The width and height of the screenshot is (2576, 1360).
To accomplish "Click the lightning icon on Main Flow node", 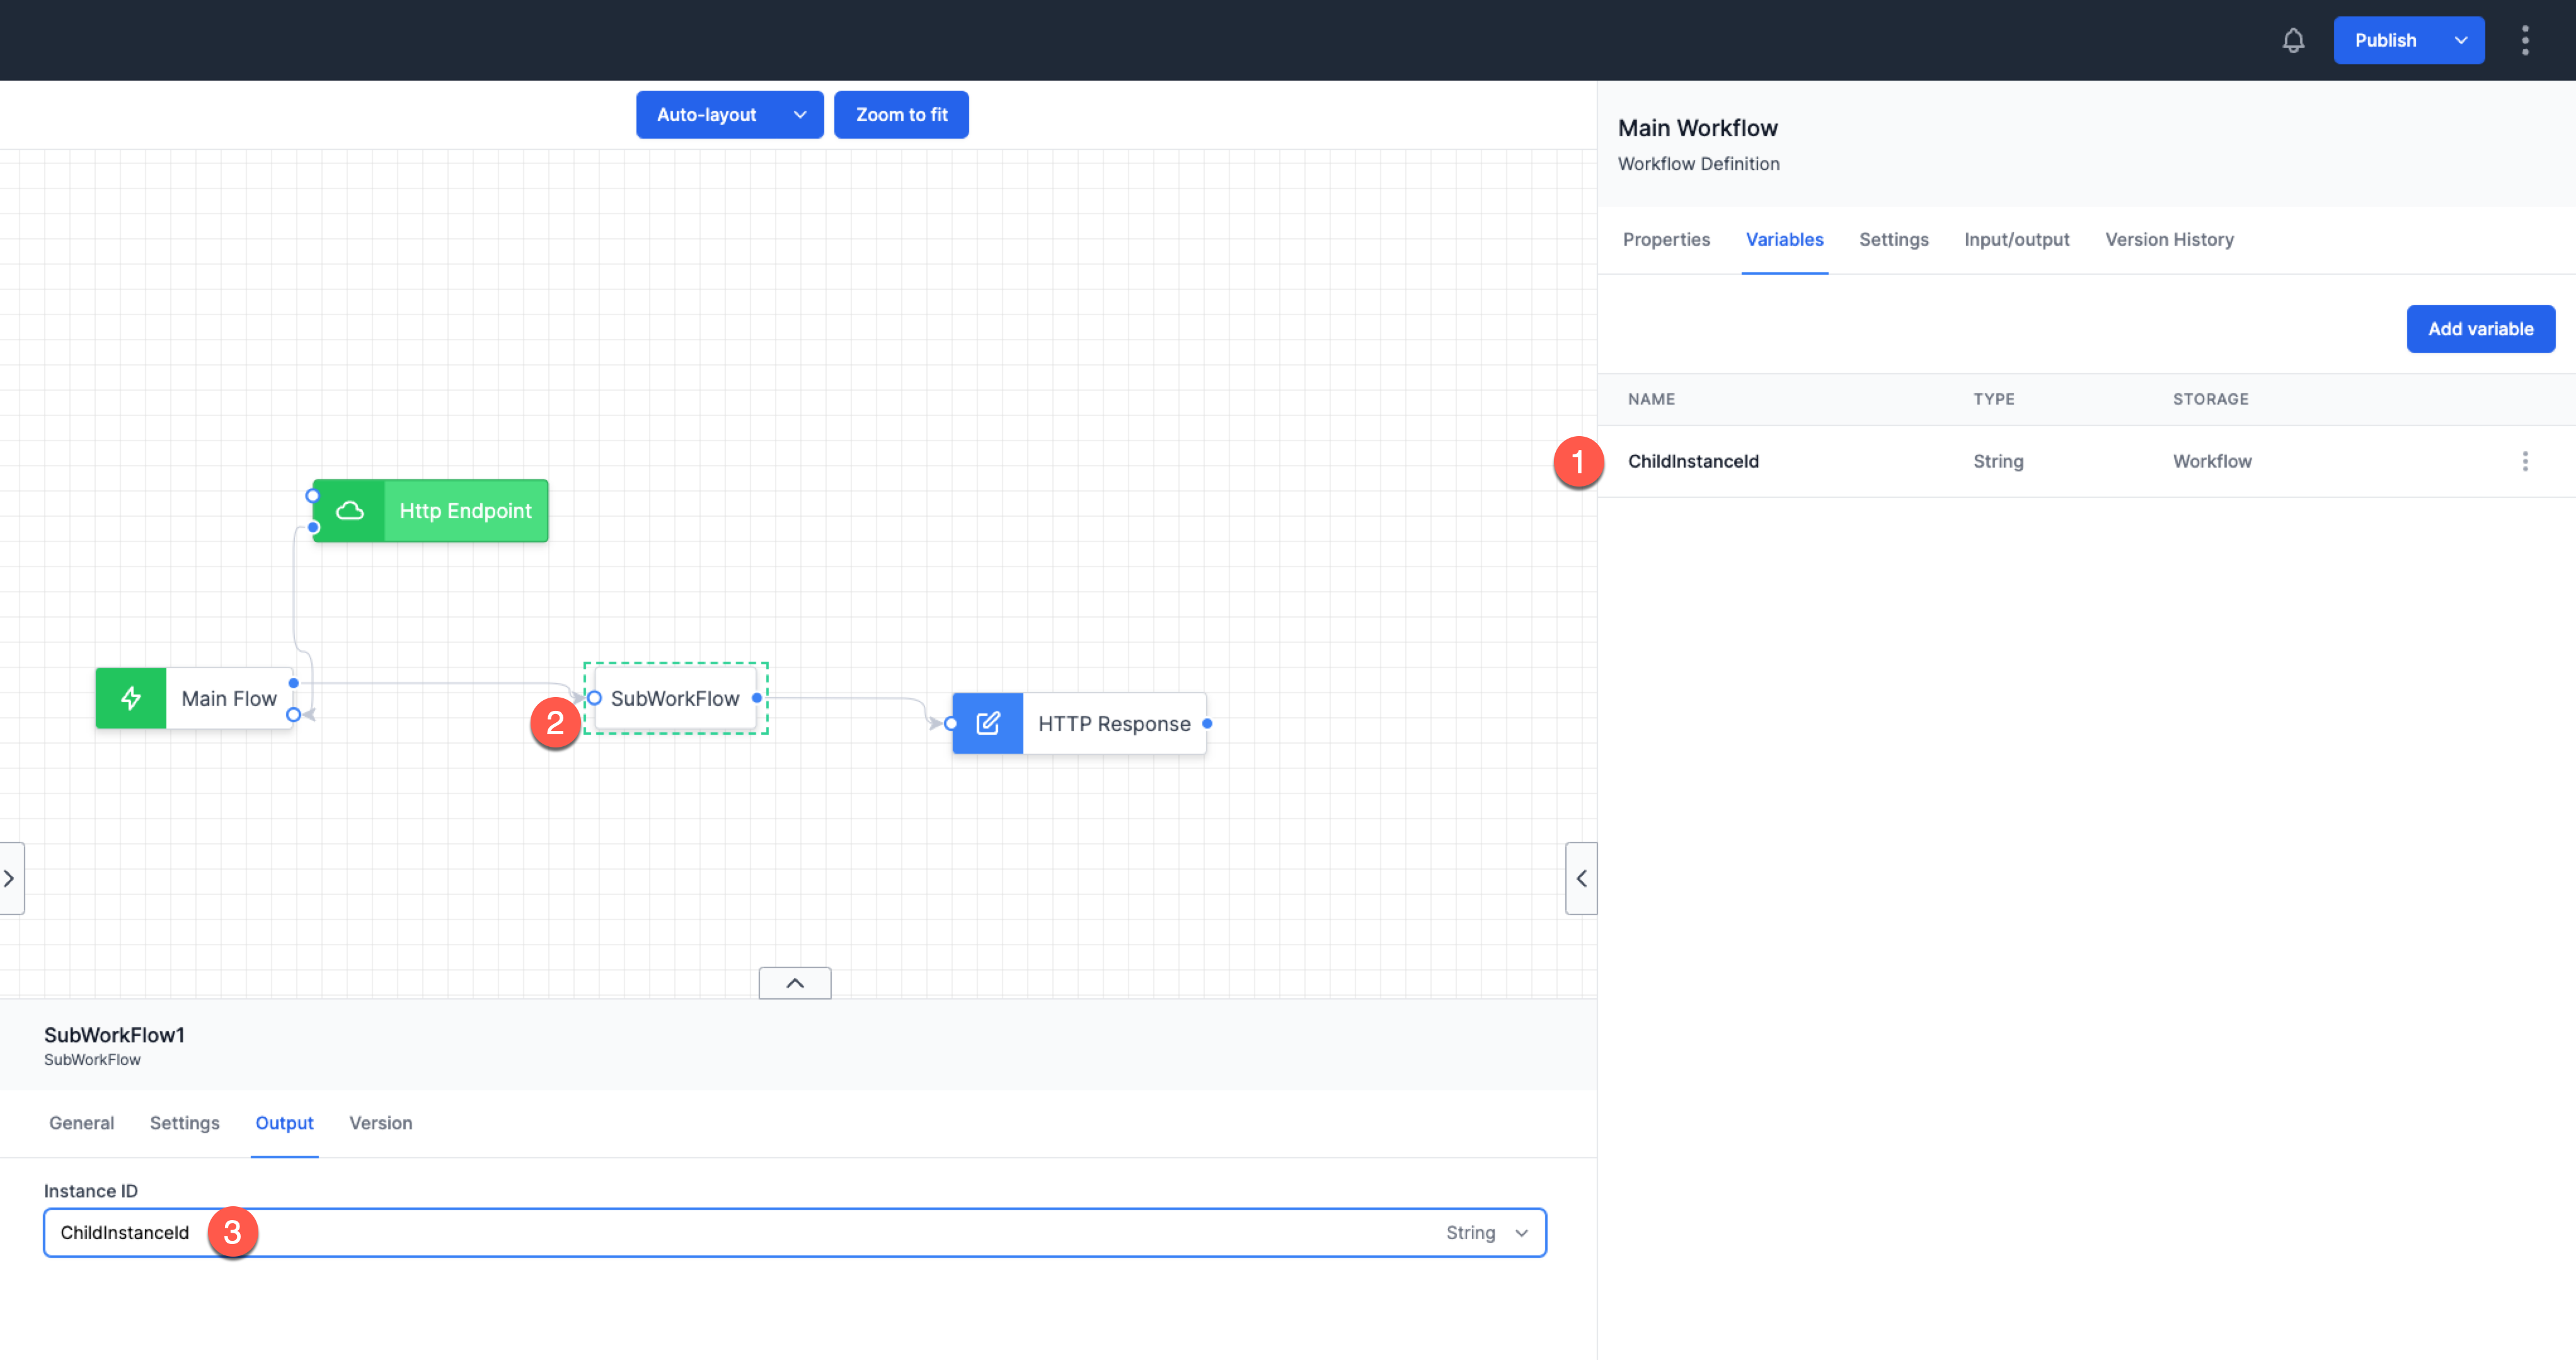I will pos(130,698).
